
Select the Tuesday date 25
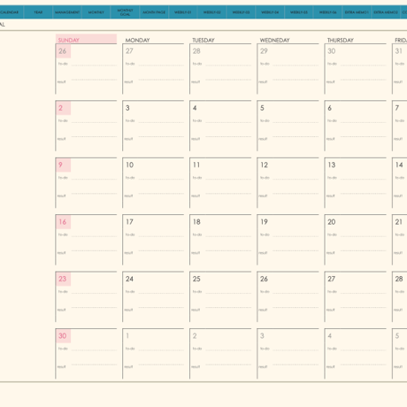click(196, 279)
